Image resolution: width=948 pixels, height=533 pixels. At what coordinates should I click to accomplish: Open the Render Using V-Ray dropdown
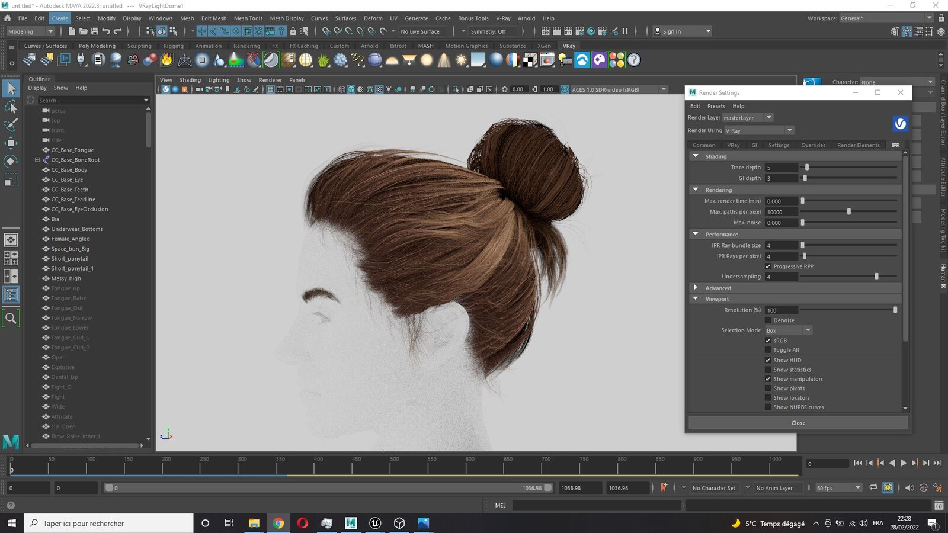coord(758,130)
